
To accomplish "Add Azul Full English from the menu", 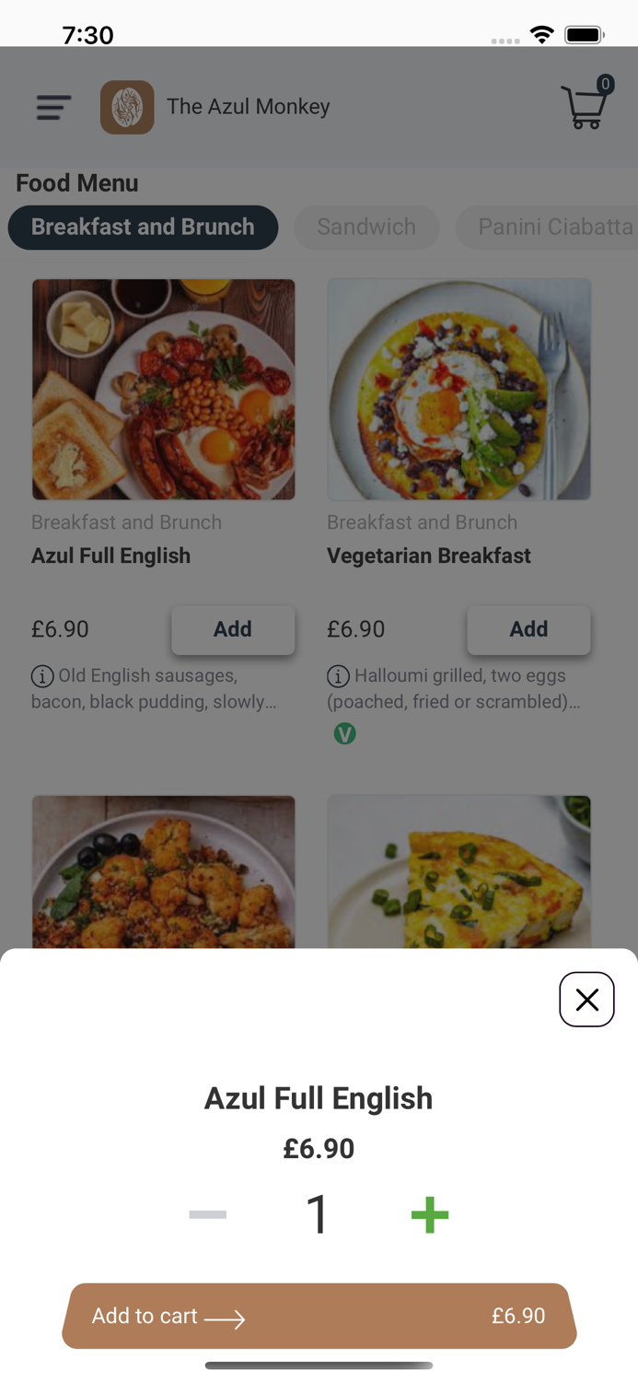I will tap(233, 629).
